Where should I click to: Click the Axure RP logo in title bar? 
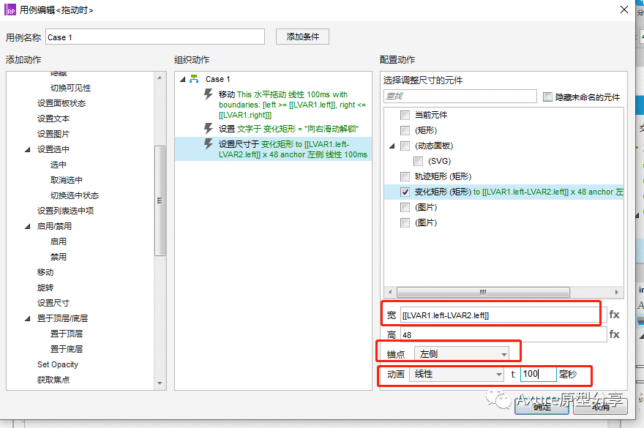click(x=10, y=10)
